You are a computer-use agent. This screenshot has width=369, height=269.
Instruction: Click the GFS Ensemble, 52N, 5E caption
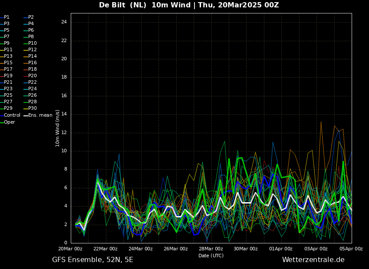pos(92,260)
